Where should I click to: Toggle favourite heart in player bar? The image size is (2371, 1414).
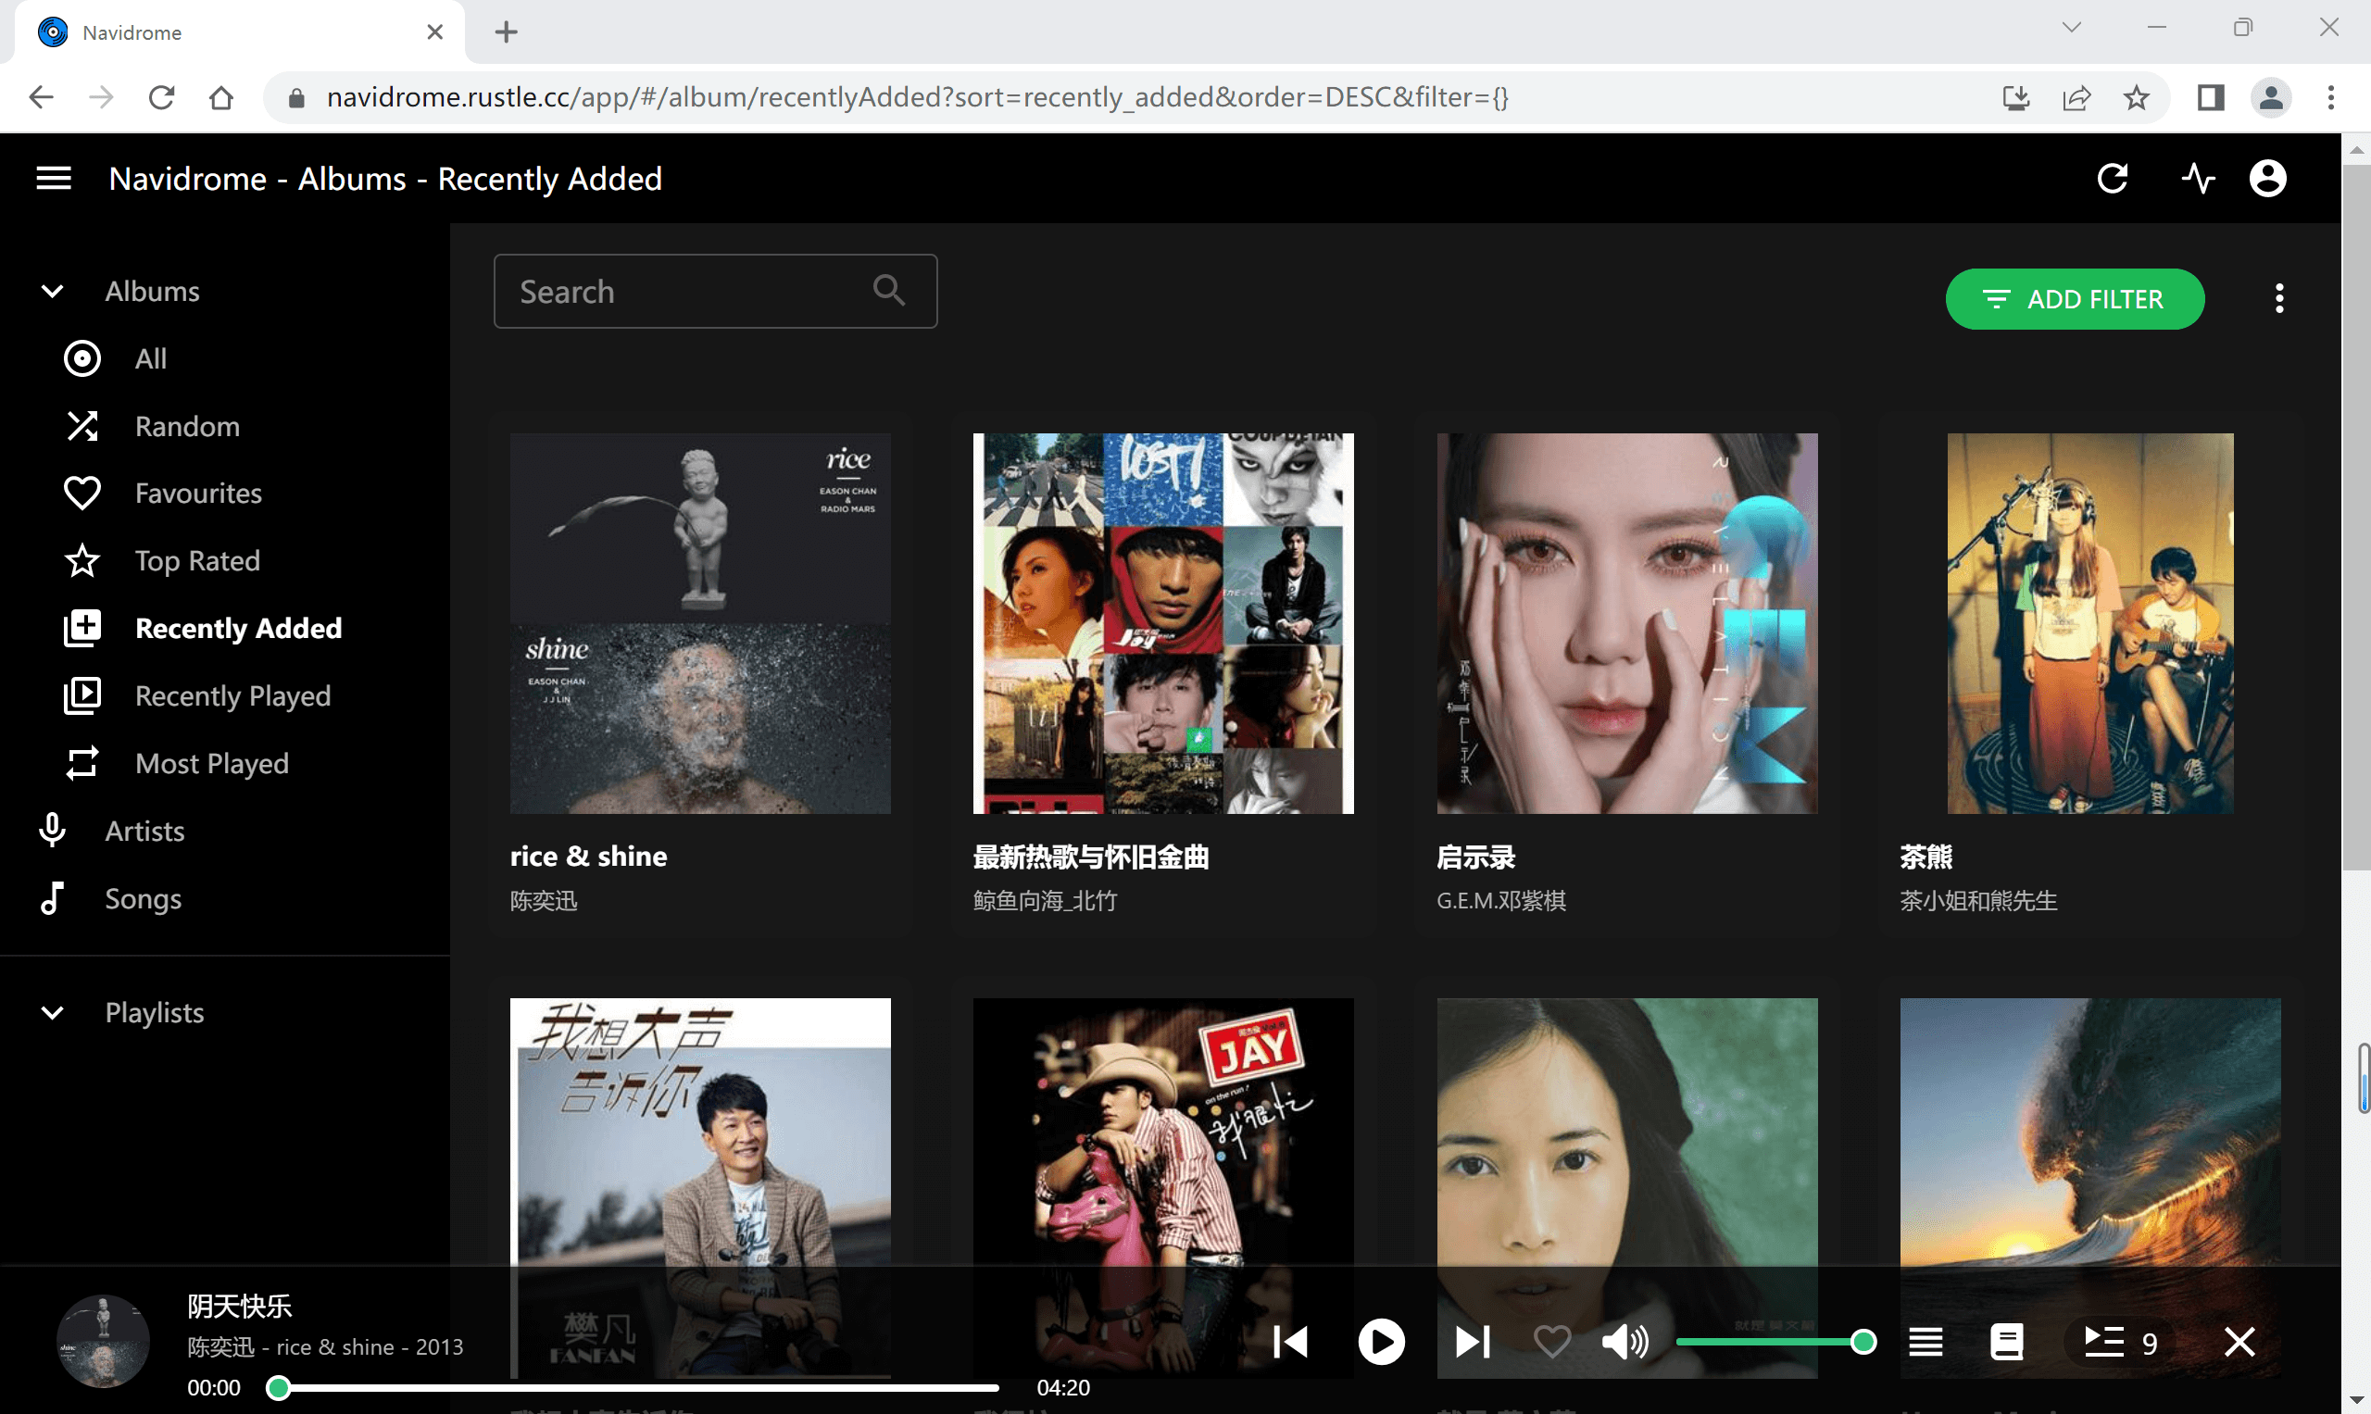coord(1551,1342)
